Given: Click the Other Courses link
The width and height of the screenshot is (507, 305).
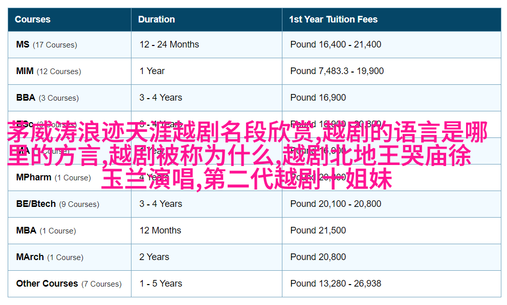Looking at the screenshot, I should point(47,284).
